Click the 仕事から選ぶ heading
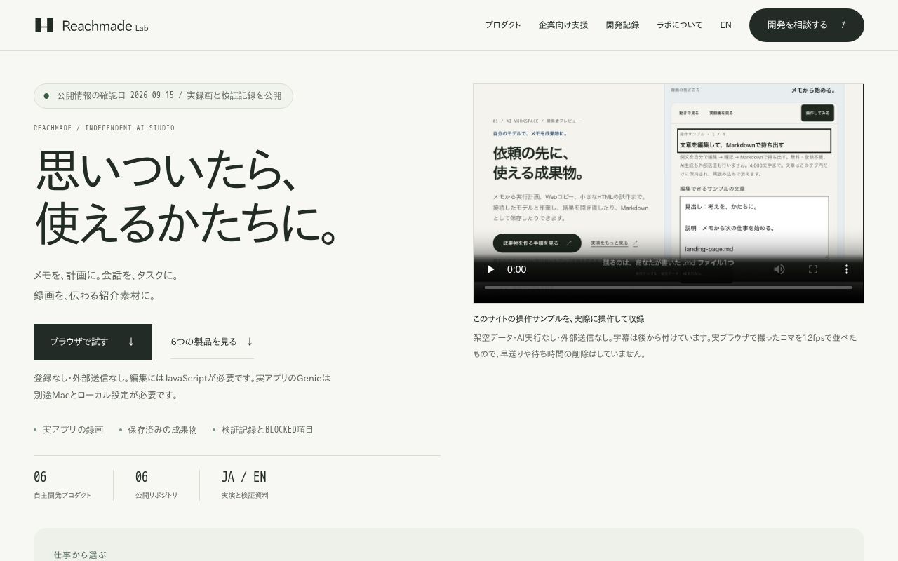This screenshot has width=898, height=561. pos(80,555)
